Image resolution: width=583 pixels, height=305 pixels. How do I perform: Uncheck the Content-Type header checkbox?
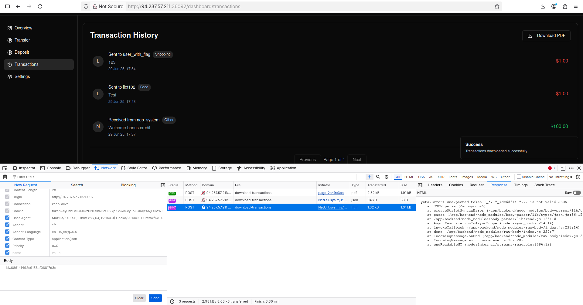tap(7, 239)
